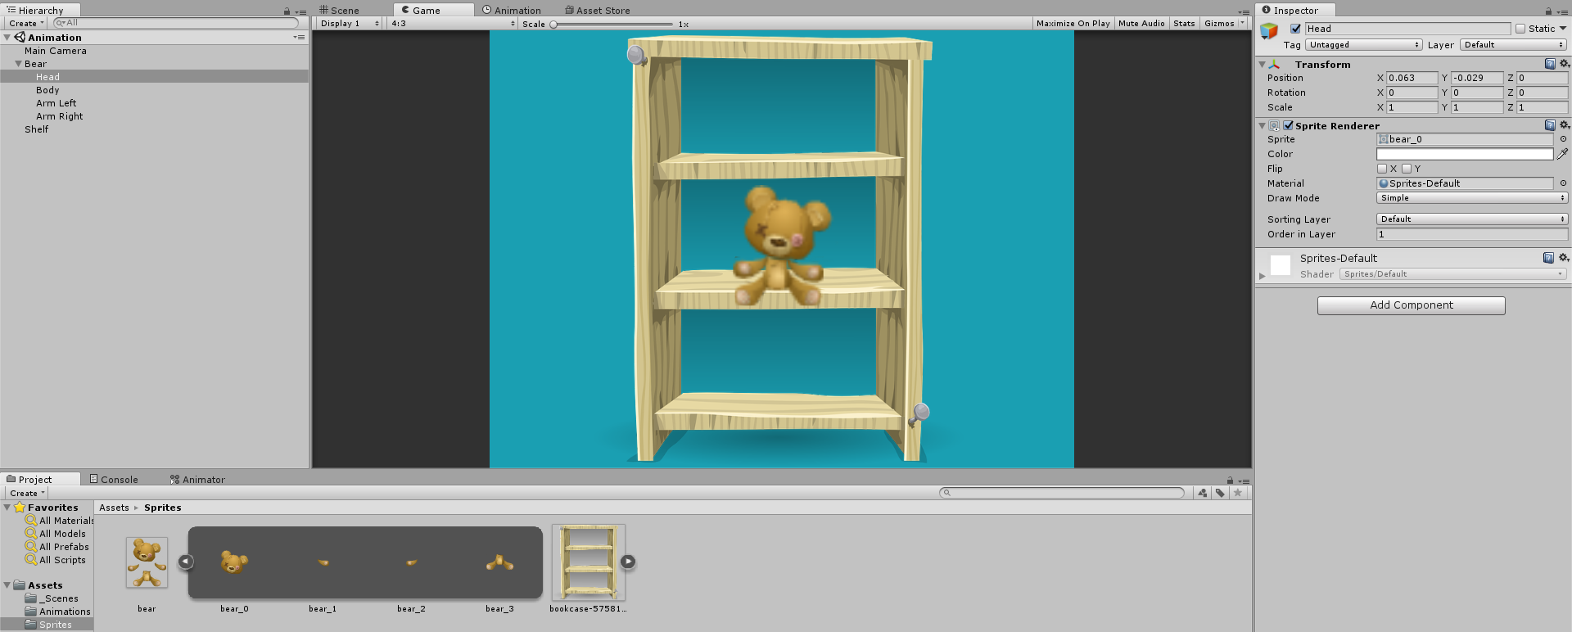Click the Color eyedropper icon in Sprite Renderer

[x=1562, y=154]
